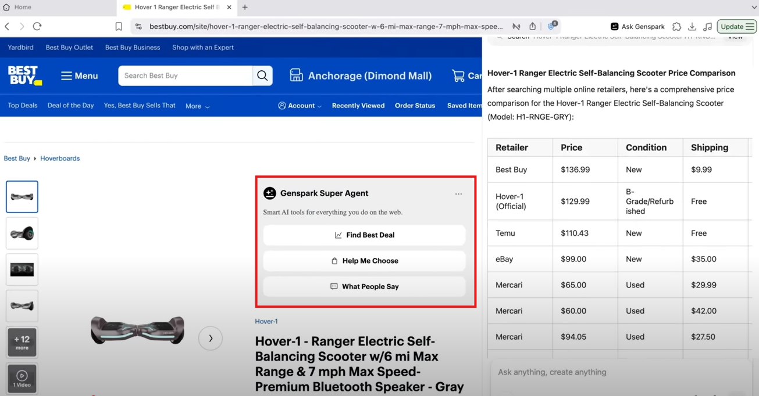Select the first hoverboard thumbnail
The height and width of the screenshot is (396, 759).
[x=22, y=197]
